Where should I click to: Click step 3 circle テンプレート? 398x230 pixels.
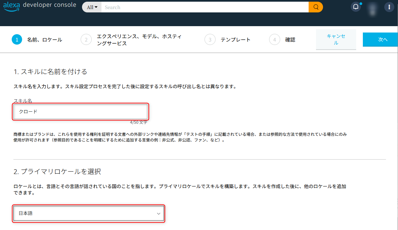[x=210, y=39]
